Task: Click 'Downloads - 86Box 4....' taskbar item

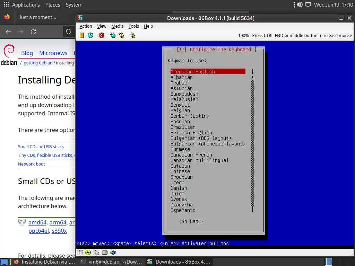Action: pos(179,262)
